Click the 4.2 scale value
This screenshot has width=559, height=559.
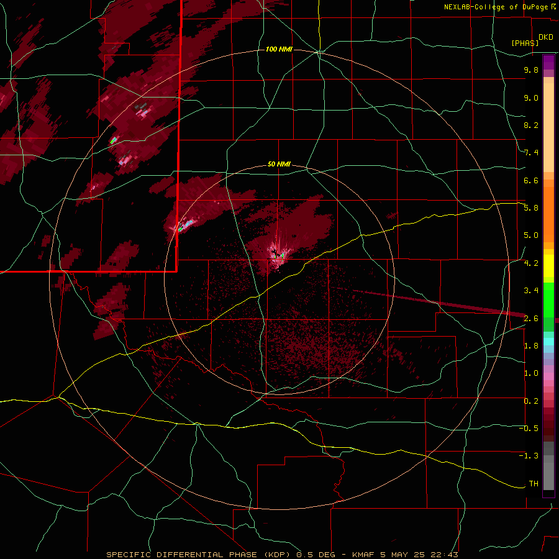pyautogui.click(x=531, y=263)
